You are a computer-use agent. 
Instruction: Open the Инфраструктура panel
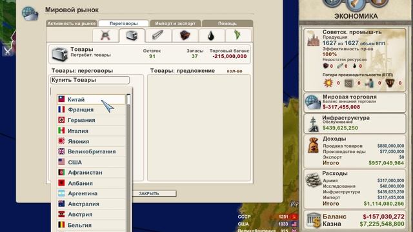355,123
